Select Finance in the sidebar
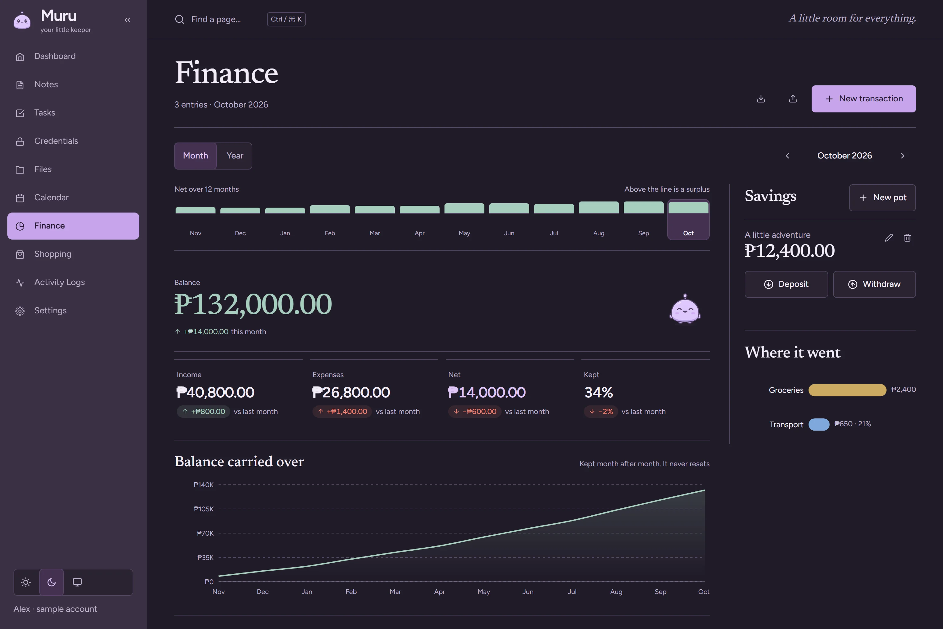Viewport: 943px width, 629px height. click(x=73, y=226)
